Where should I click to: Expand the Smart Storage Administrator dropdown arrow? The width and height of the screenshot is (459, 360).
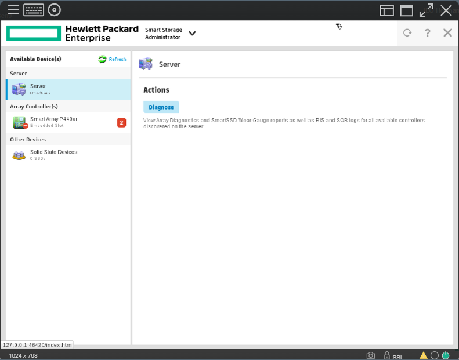tap(192, 34)
